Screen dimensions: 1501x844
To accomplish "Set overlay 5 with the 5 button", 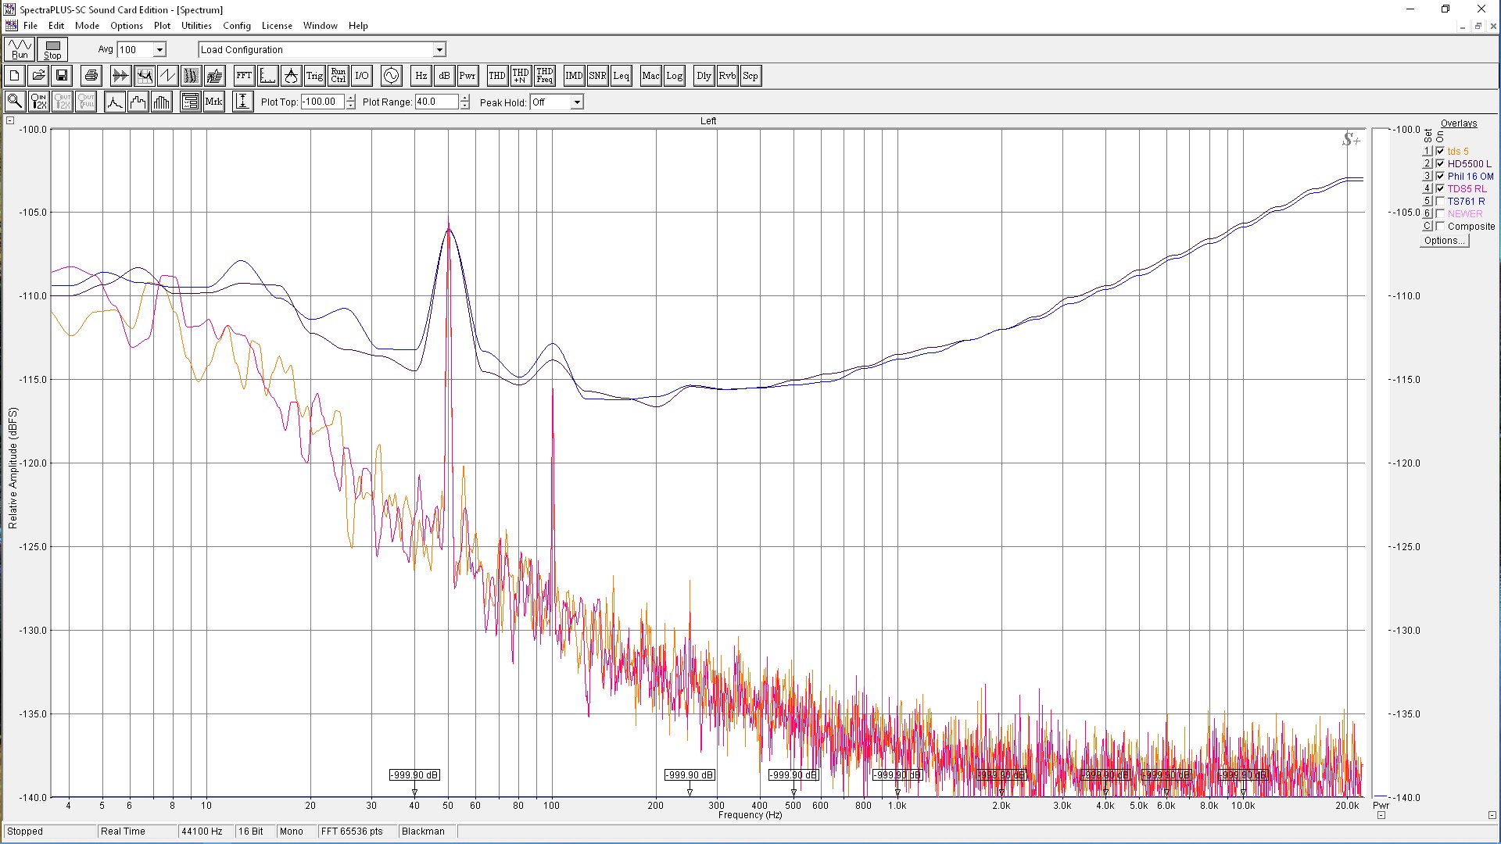I will click(x=1427, y=202).
